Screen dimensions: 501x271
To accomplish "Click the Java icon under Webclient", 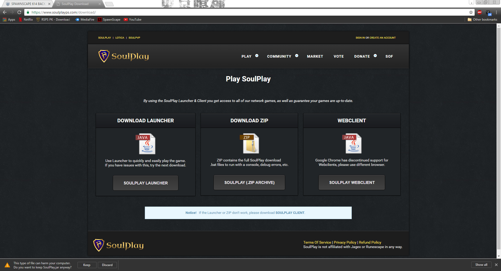I will 352,143.
